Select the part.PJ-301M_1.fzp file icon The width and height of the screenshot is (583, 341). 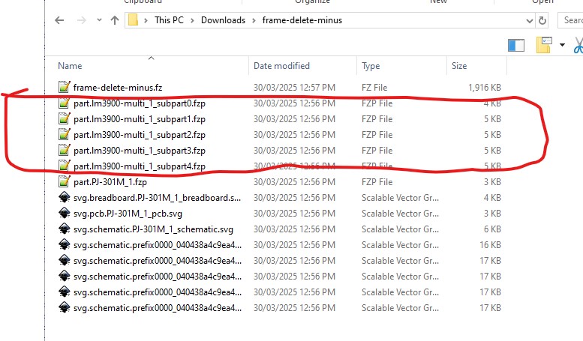point(65,182)
